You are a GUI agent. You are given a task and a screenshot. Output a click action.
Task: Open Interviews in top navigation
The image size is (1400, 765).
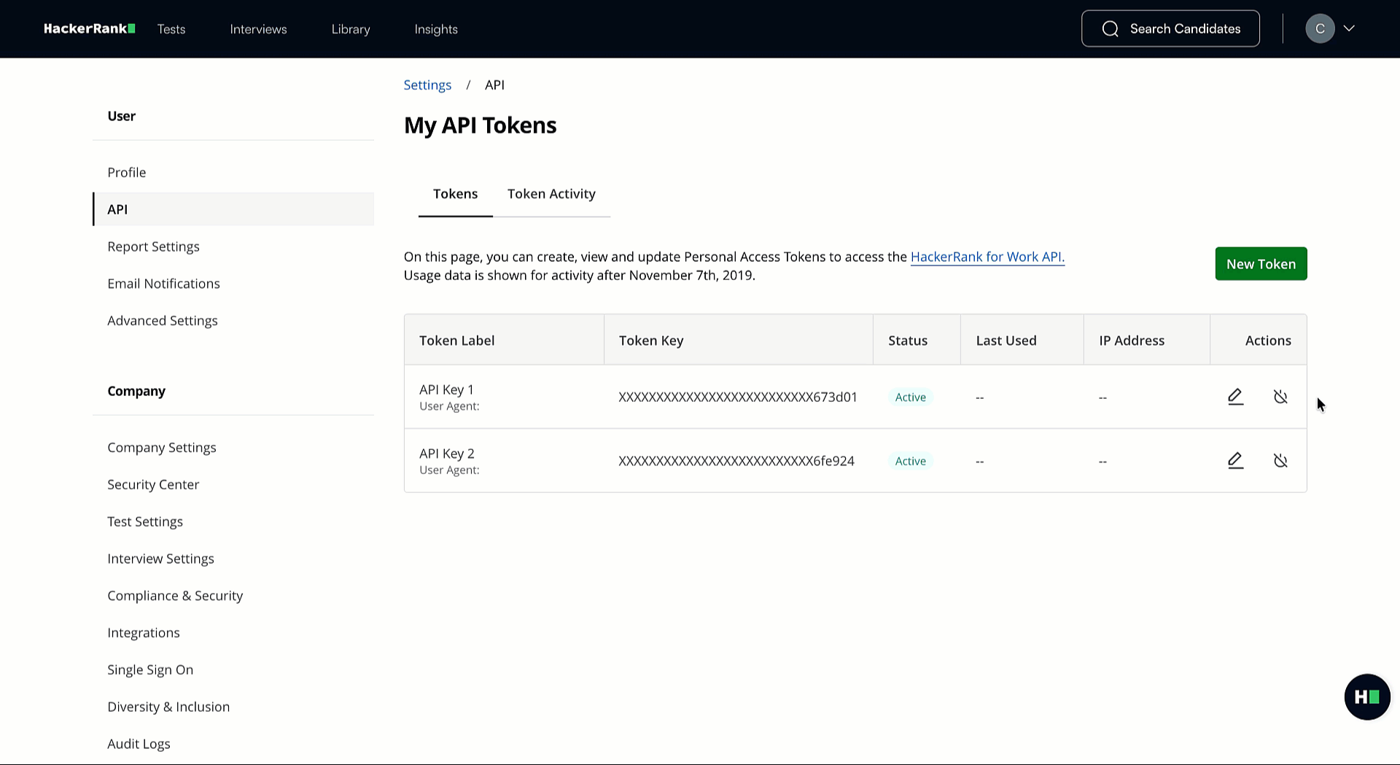pos(258,29)
